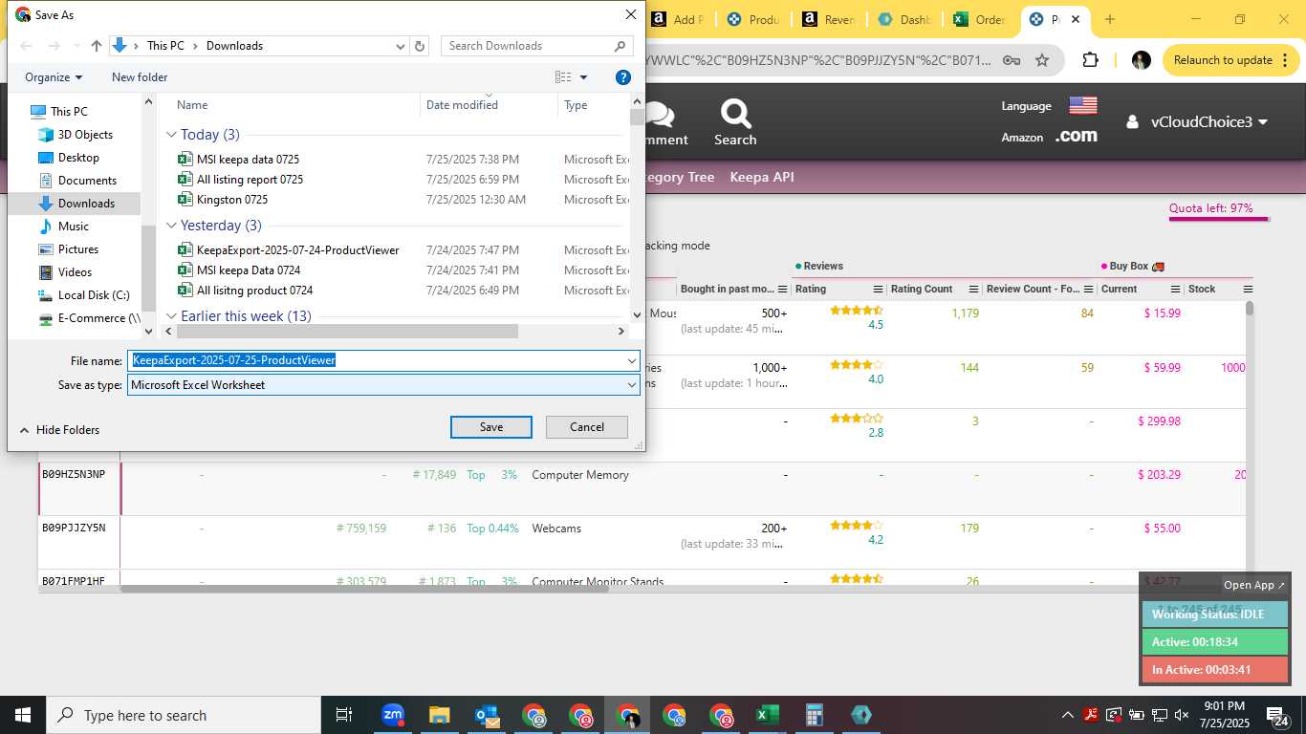Open the Zoom app on the taskbar

tap(392, 715)
